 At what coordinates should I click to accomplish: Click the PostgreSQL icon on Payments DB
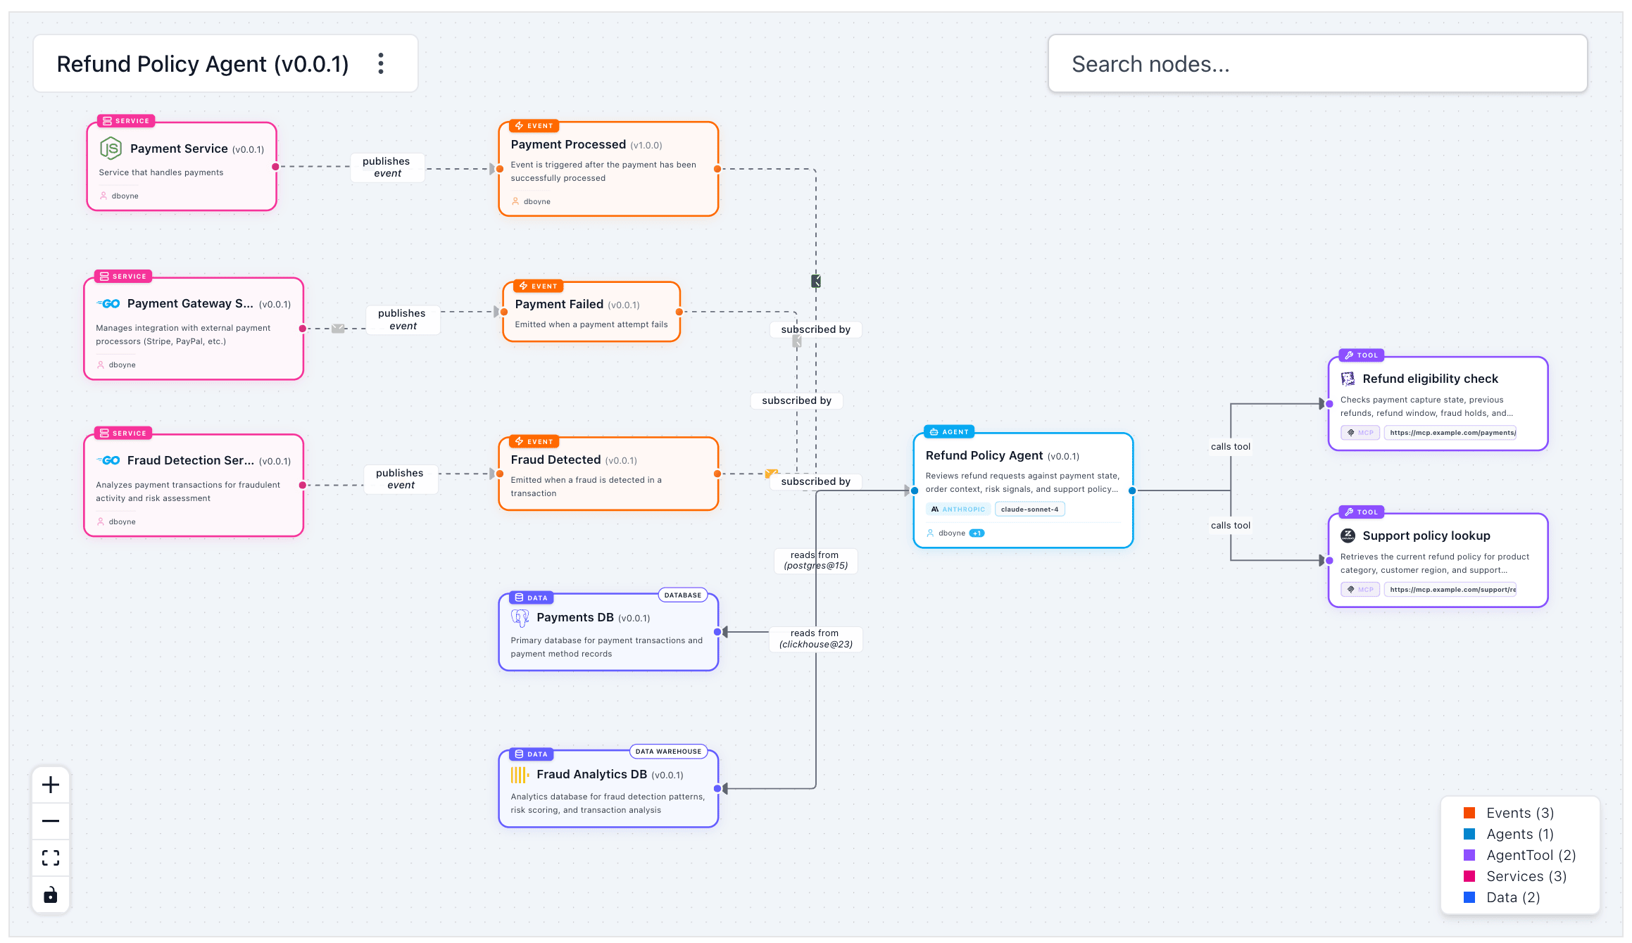(520, 618)
